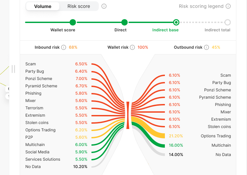Select Wallet score step on progress line
The image size is (247, 175).
coord(73,22)
